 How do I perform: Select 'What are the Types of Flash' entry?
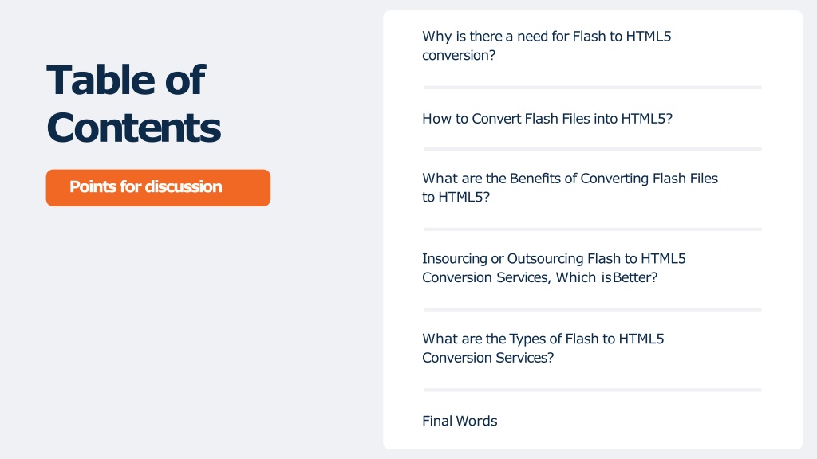(543, 348)
